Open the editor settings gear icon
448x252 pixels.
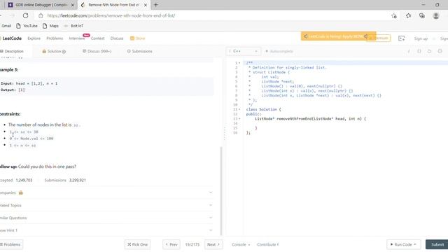tap(440, 51)
